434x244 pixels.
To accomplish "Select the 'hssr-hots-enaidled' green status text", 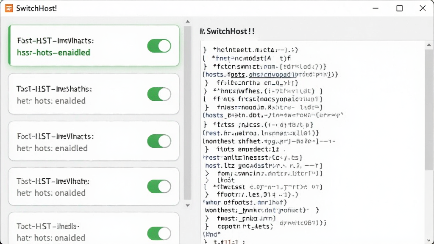I will pos(53,53).
